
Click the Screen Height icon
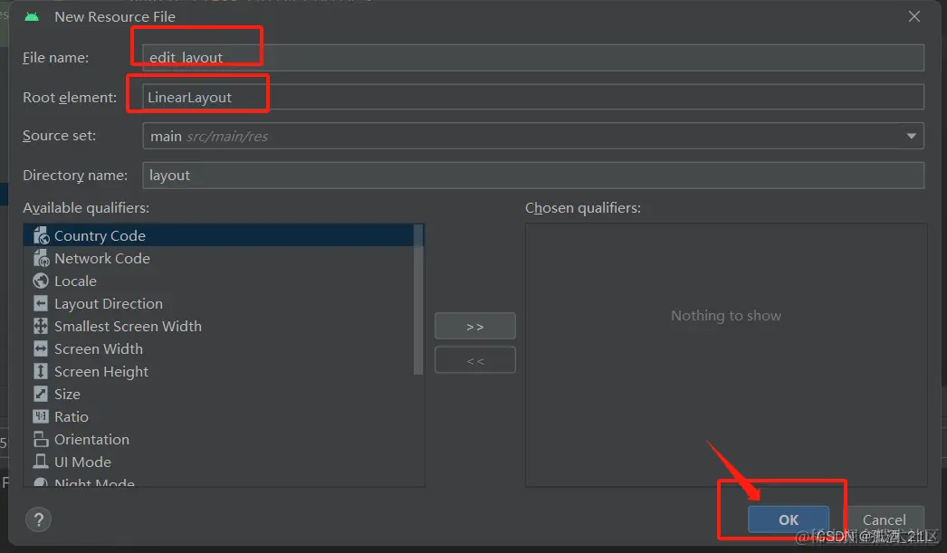[x=41, y=371]
